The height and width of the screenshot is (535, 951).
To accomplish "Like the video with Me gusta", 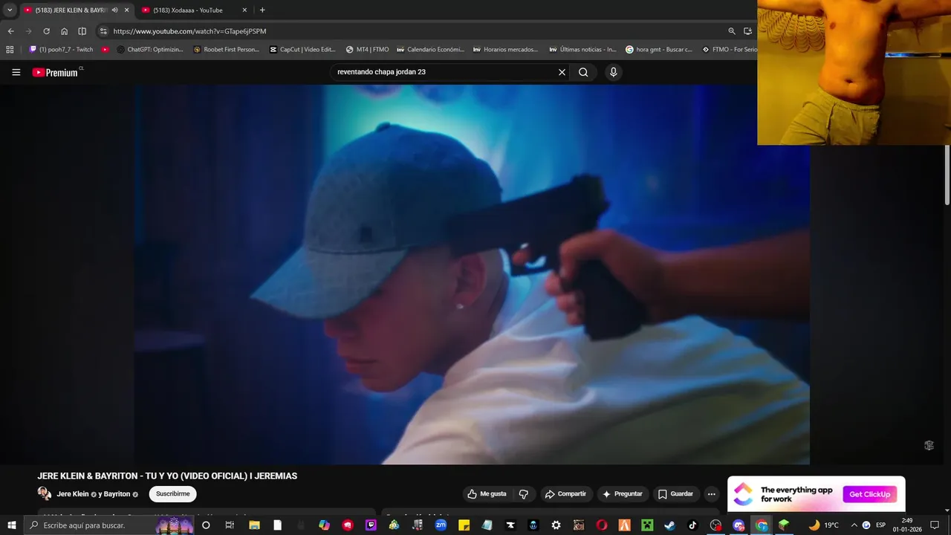I will (x=487, y=494).
